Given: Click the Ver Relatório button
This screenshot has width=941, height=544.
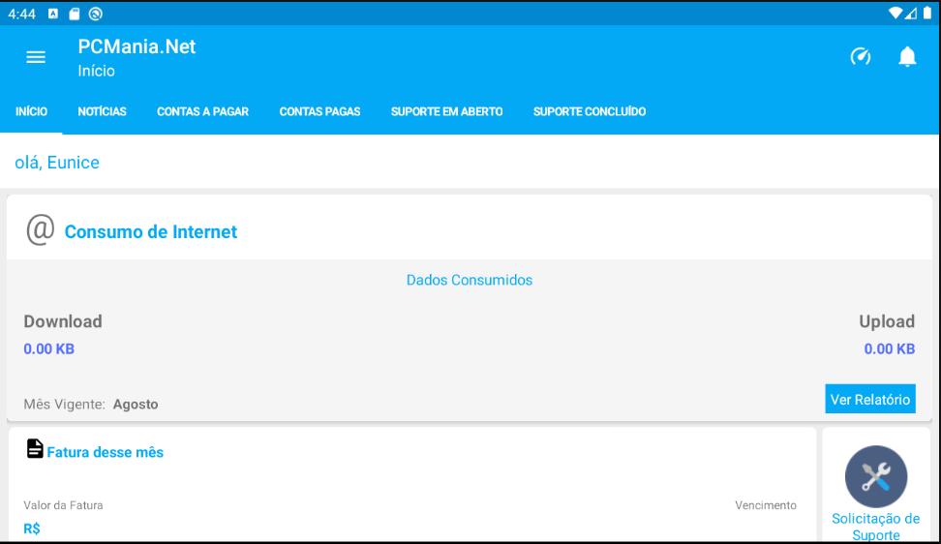Looking at the screenshot, I should [870, 399].
